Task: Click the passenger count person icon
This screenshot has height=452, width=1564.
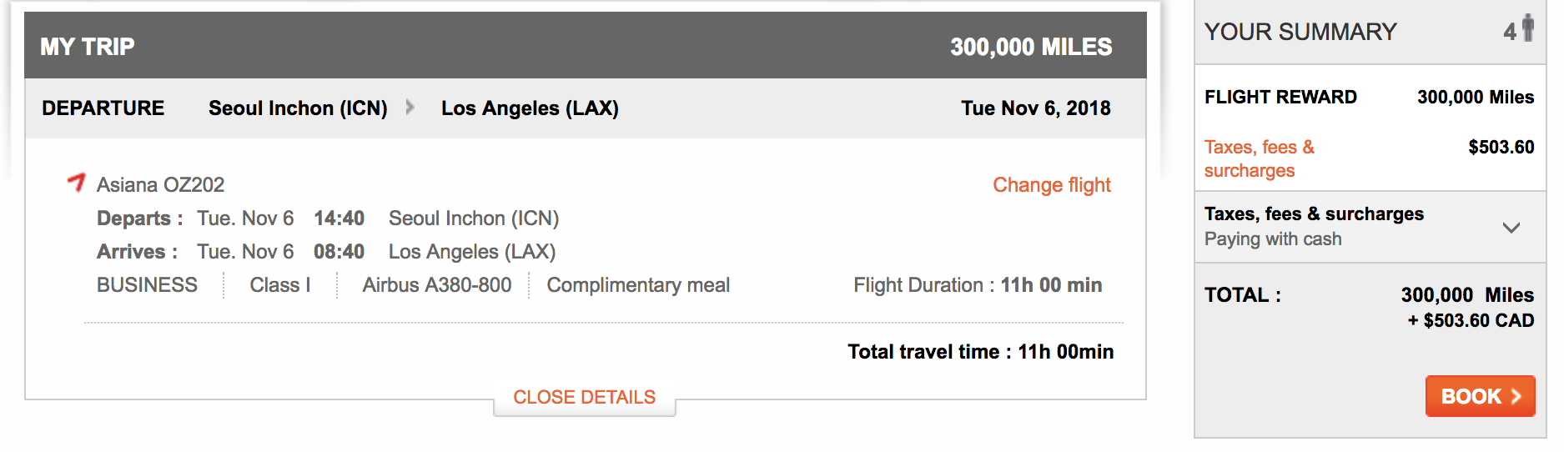Action: pyautogui.click(x=1527, y=28)
